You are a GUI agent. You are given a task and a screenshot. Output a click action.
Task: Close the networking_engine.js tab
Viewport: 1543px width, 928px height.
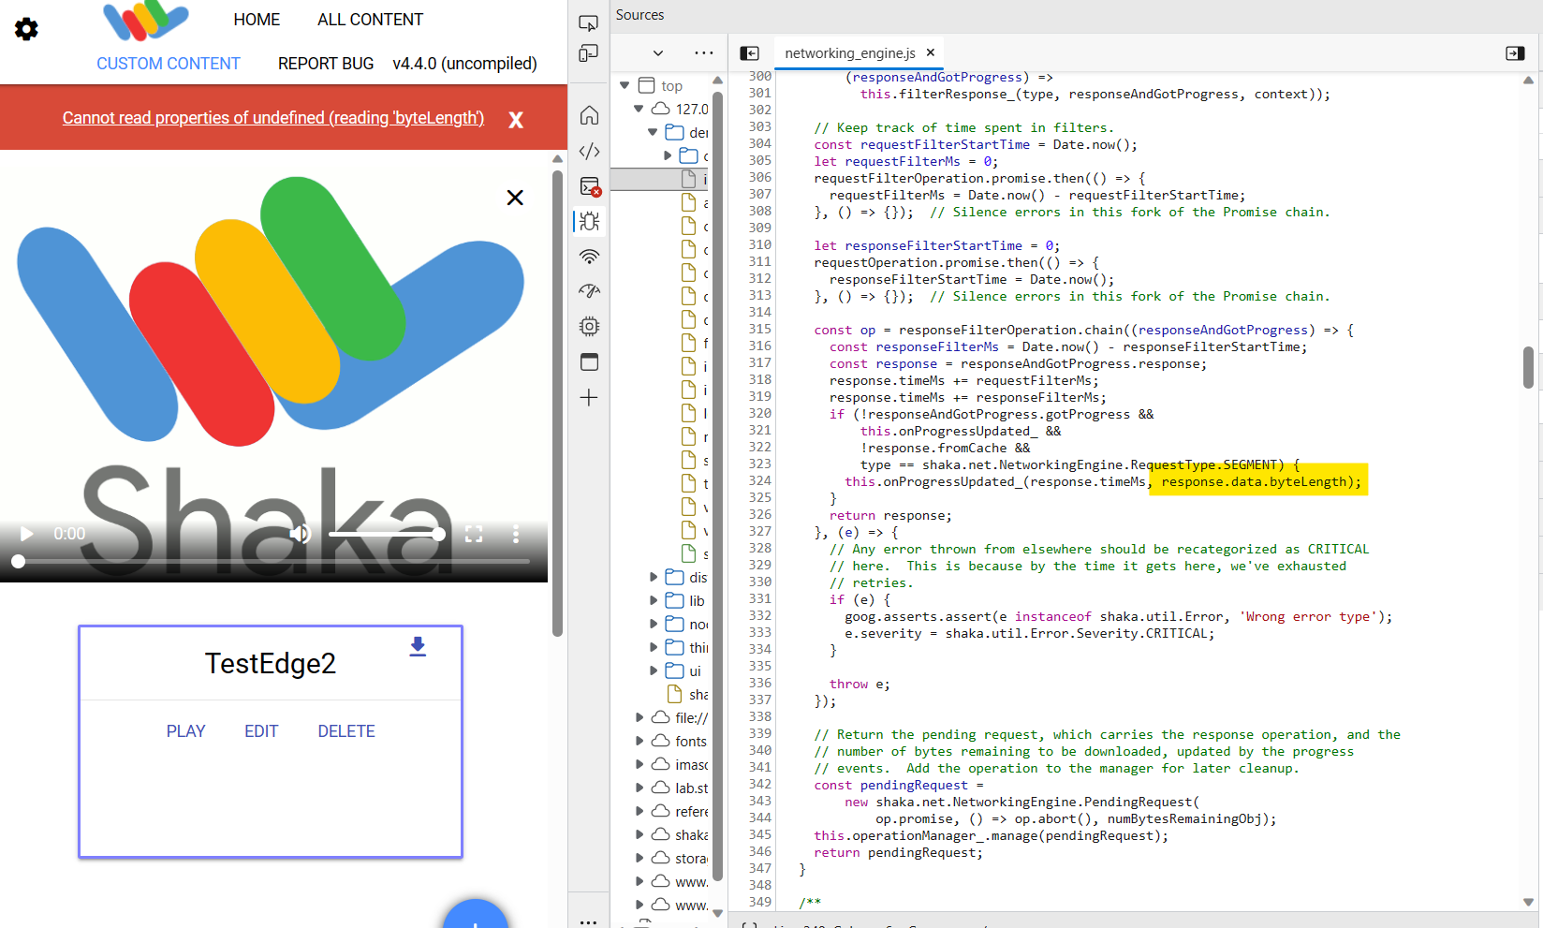[x=931, y=52]
